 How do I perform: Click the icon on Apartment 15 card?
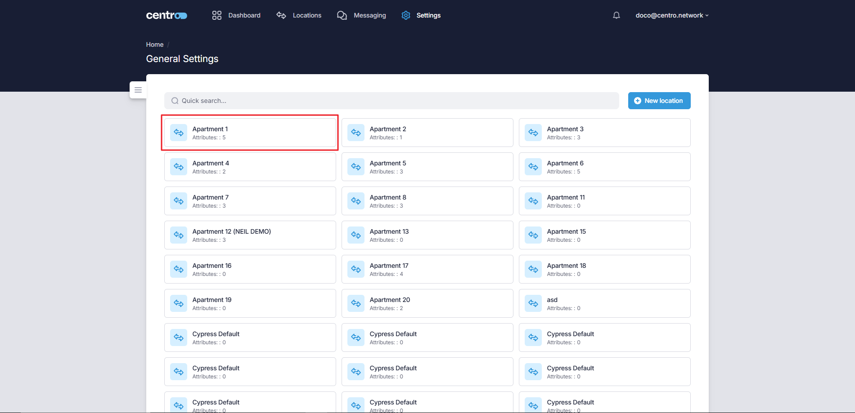click(x=533, y=235)
